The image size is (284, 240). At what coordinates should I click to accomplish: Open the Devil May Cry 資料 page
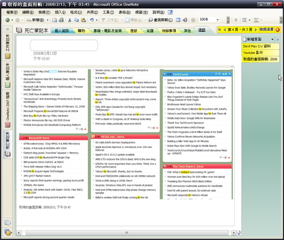260,46
